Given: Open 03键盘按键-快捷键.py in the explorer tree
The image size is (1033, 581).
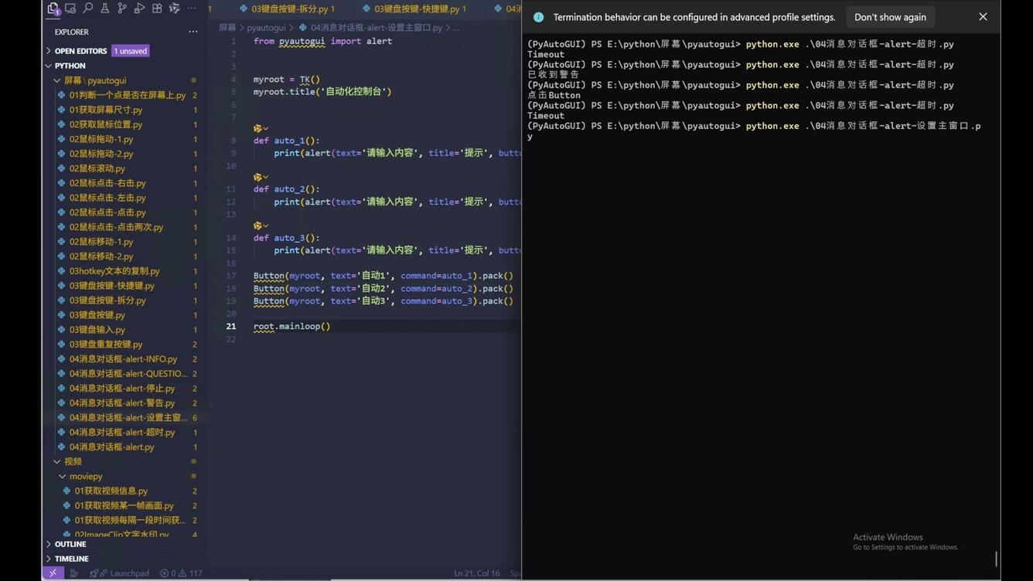Looking at the screenshot, I should [112, 286].
